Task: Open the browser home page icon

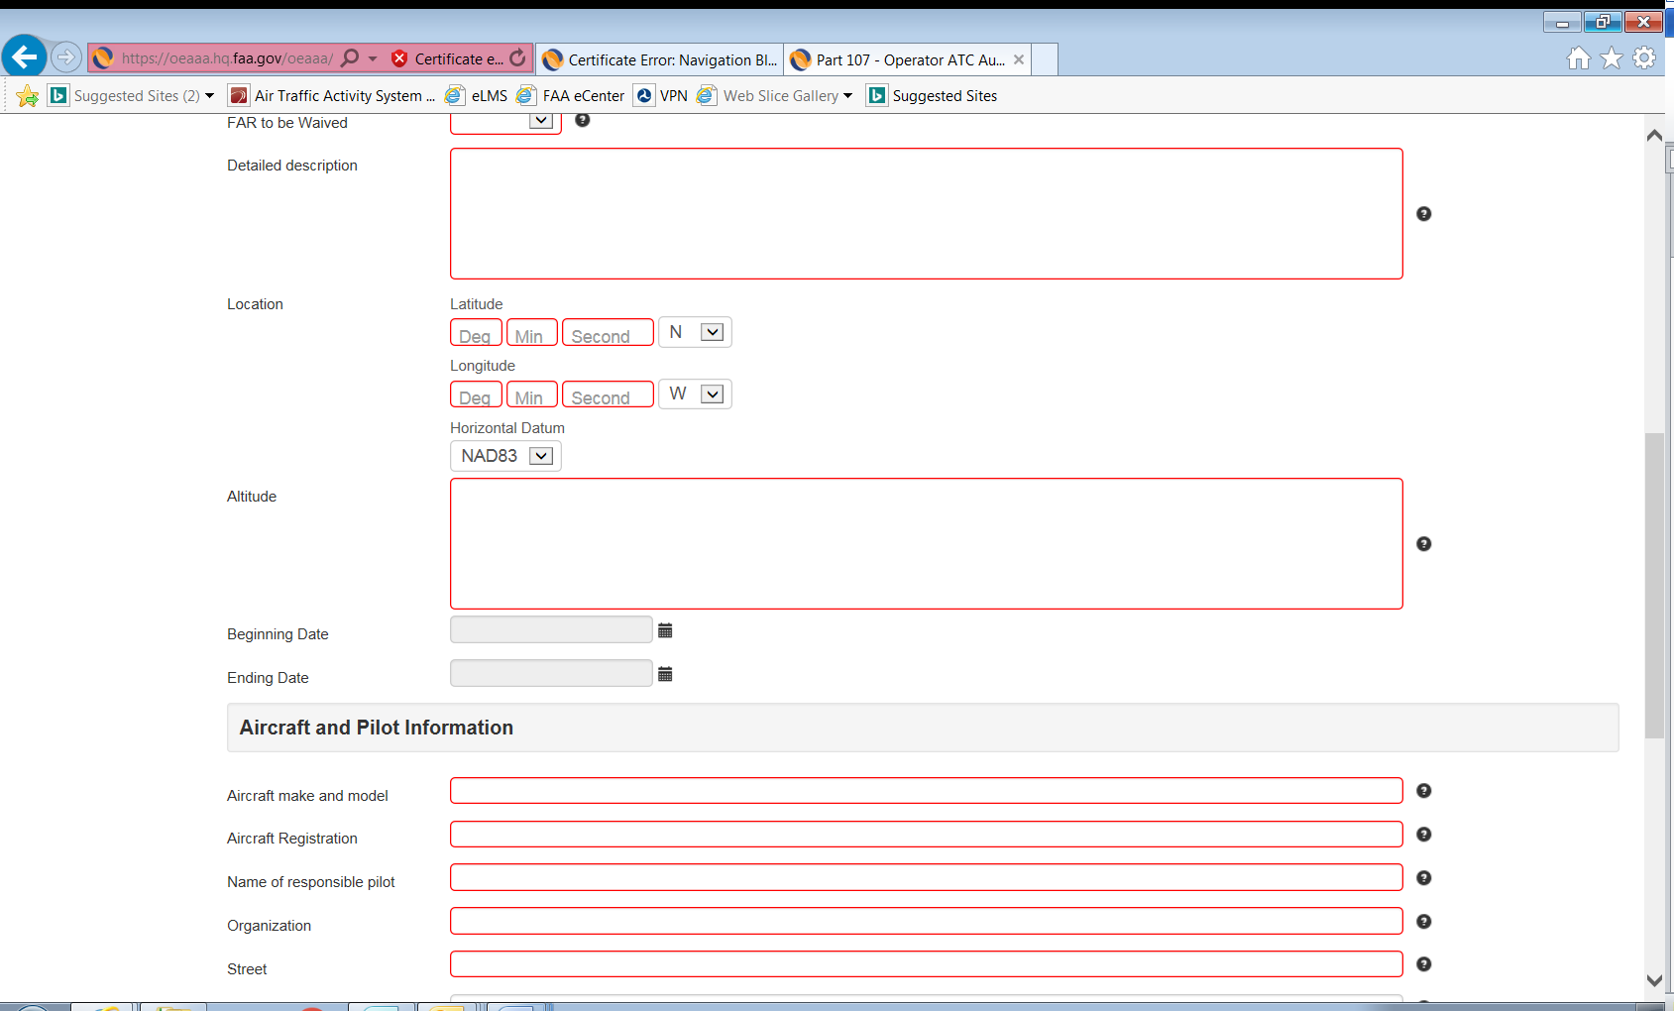Action: 1578,58
